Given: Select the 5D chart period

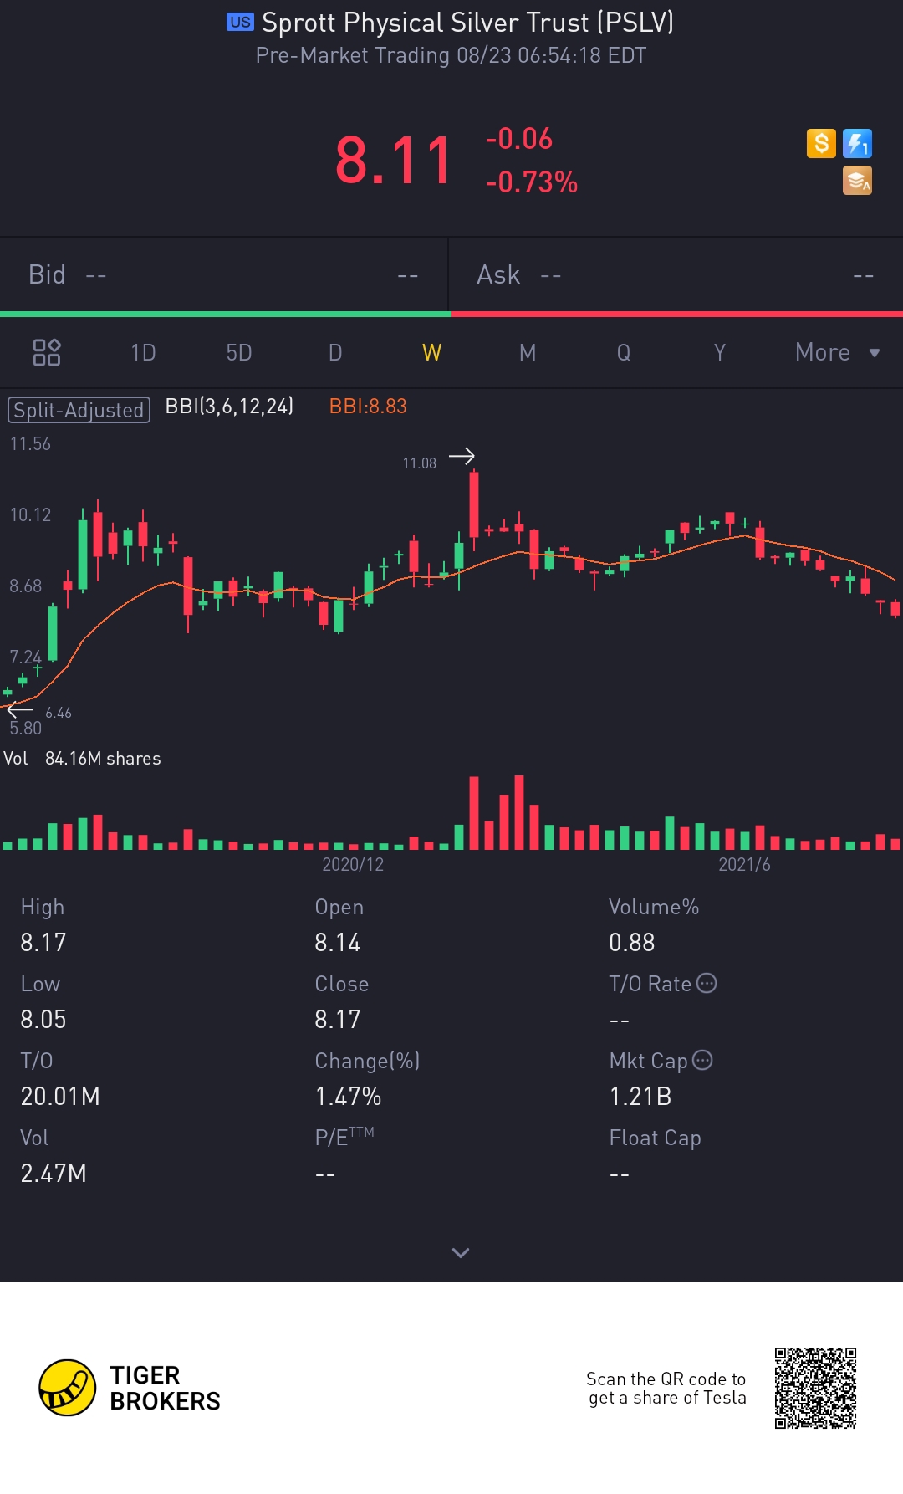Looking at the screenshot, I should point(239,352).
